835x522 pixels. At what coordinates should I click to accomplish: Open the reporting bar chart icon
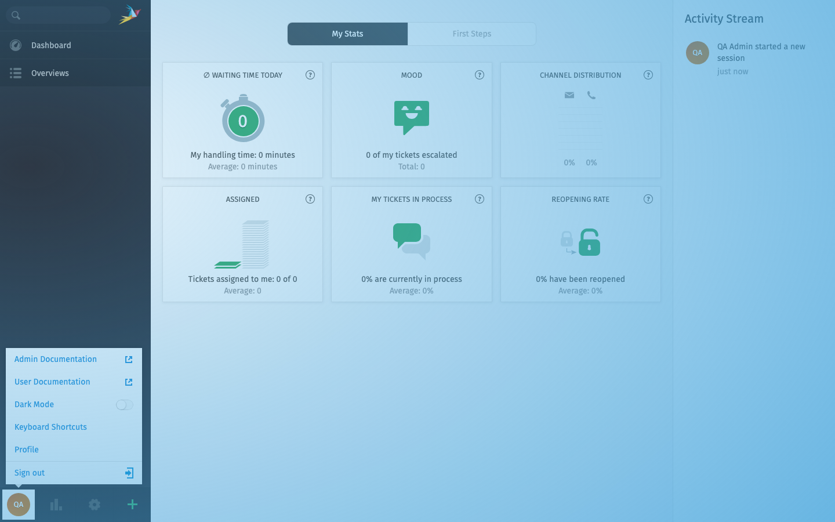click(x=56, y=505)
